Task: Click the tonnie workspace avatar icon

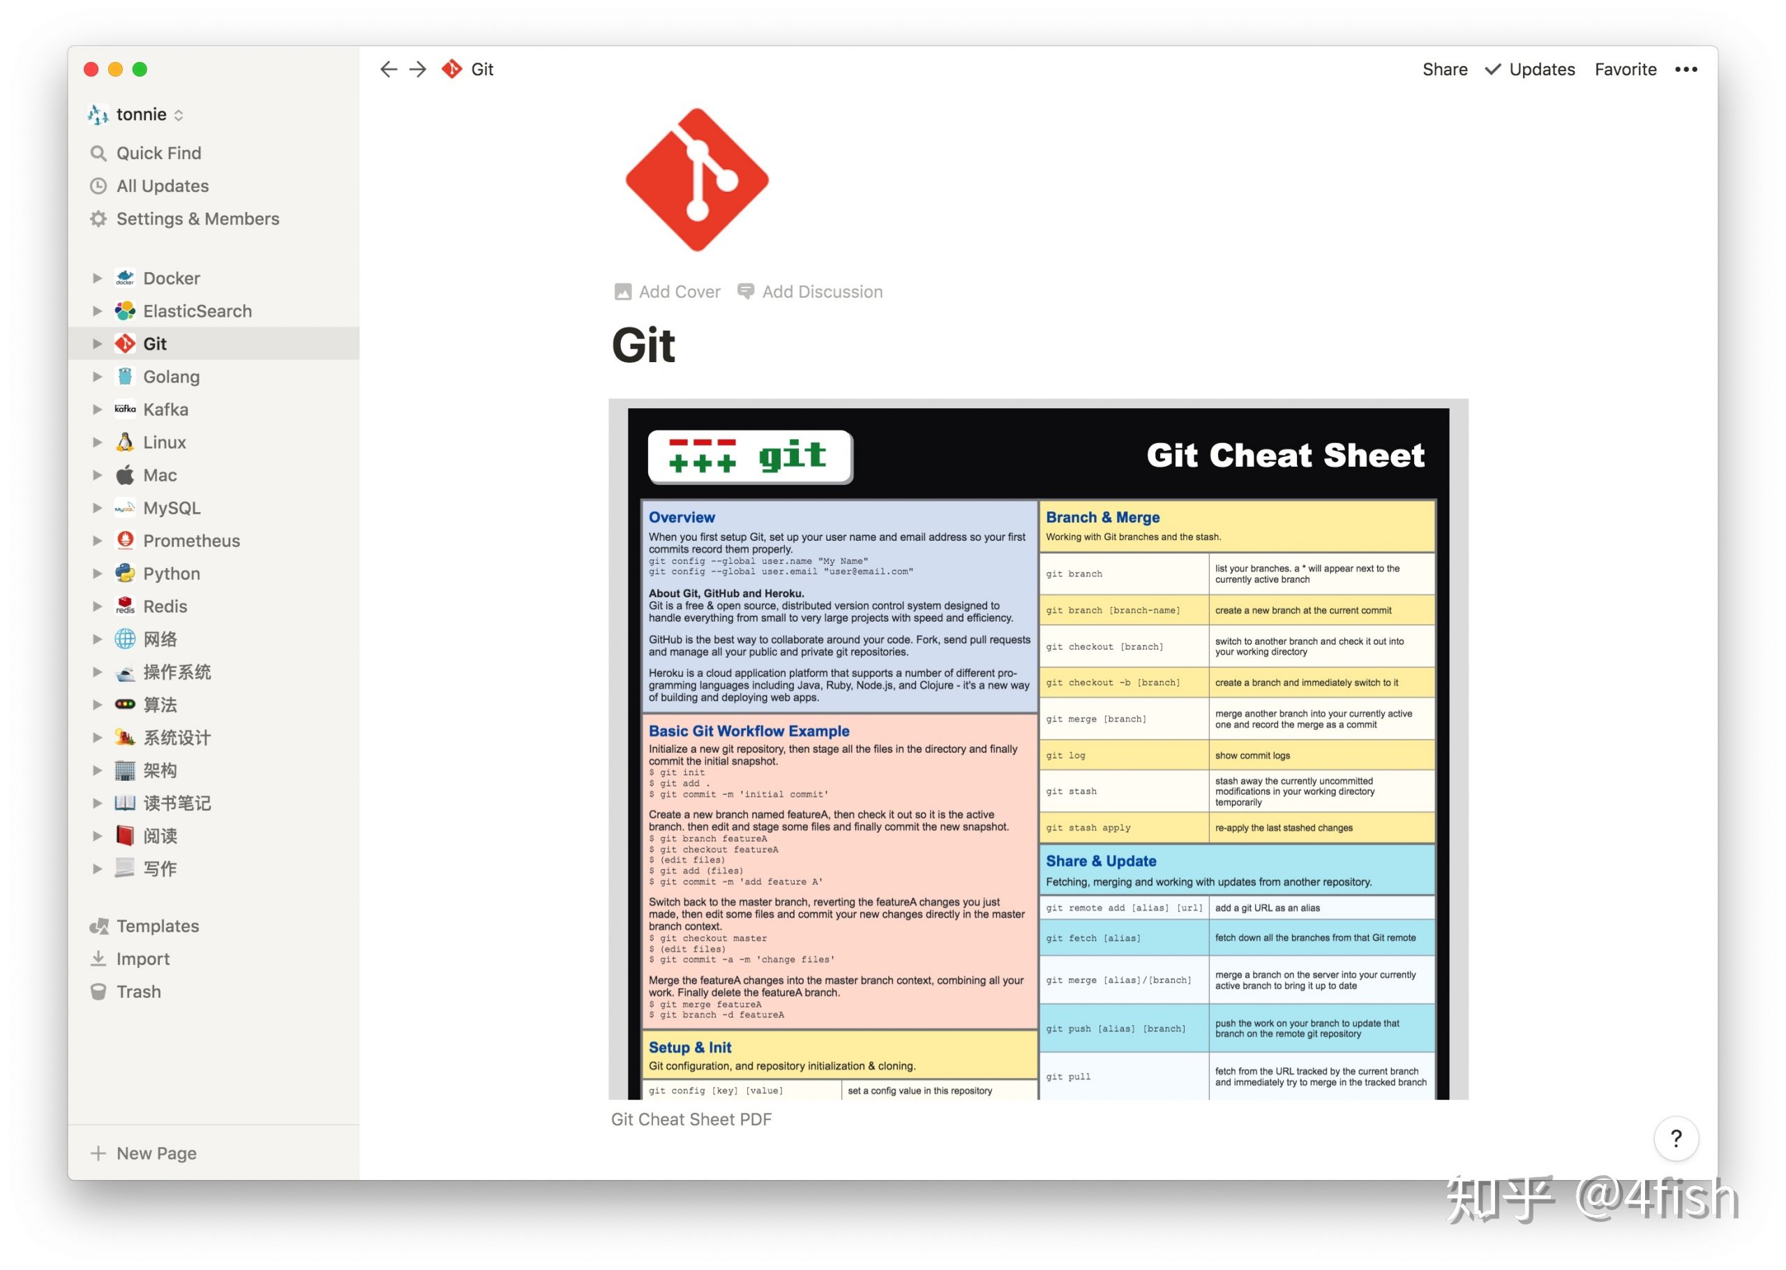Action: 98,115
